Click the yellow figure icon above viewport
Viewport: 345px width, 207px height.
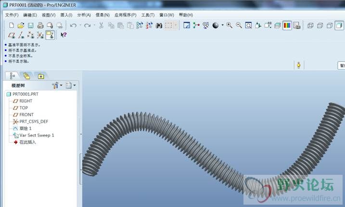(x=299, y=65)
